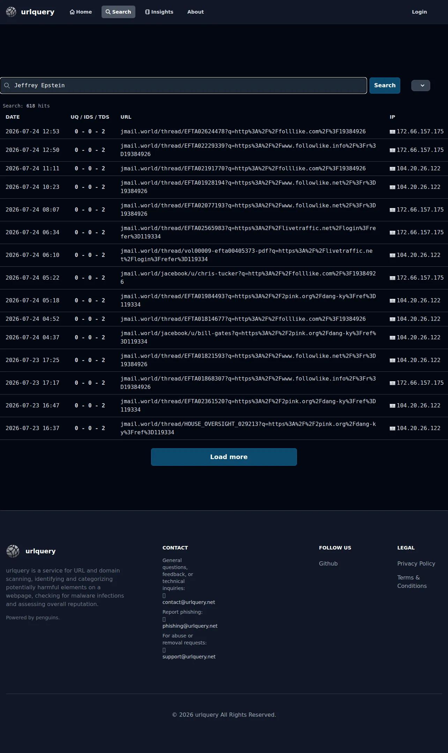
Task: Click the urlquery globe logo in footer
Action: (x=13, y=551)
